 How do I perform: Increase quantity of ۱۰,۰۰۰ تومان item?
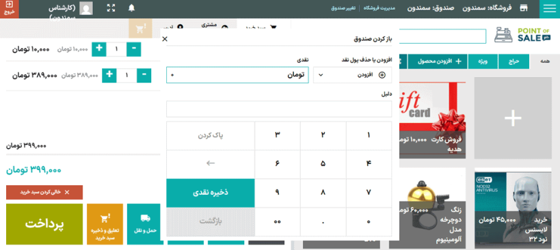(99, 49)
